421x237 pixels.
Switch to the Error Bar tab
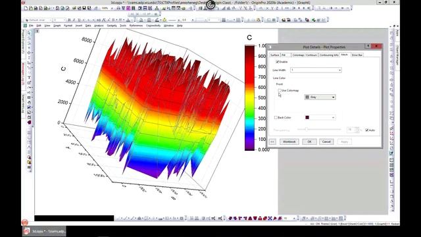click(x=357, y=55)
